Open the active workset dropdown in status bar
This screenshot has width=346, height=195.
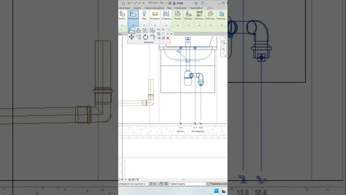click(134, 184)
